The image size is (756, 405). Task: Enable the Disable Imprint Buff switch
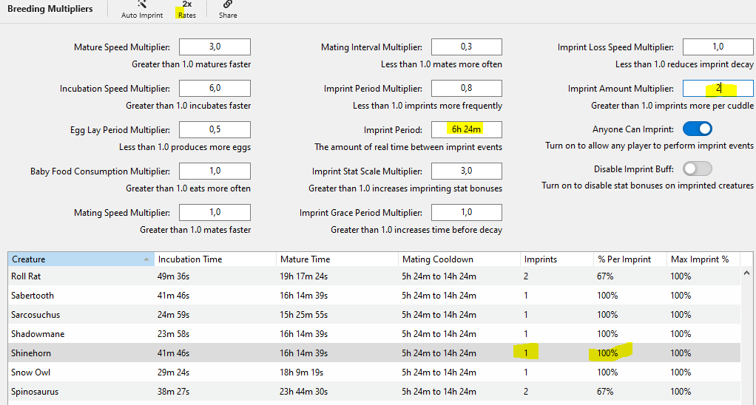[x=697, y=169]
